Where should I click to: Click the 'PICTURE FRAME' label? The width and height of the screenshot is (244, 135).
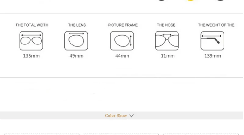tap(123, 25)
